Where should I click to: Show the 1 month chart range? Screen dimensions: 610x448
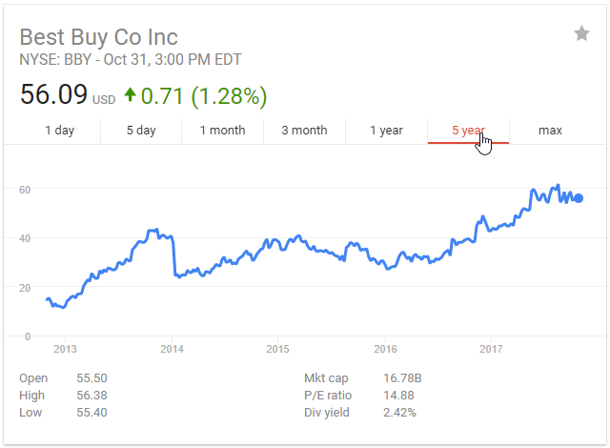click(222, 131)
